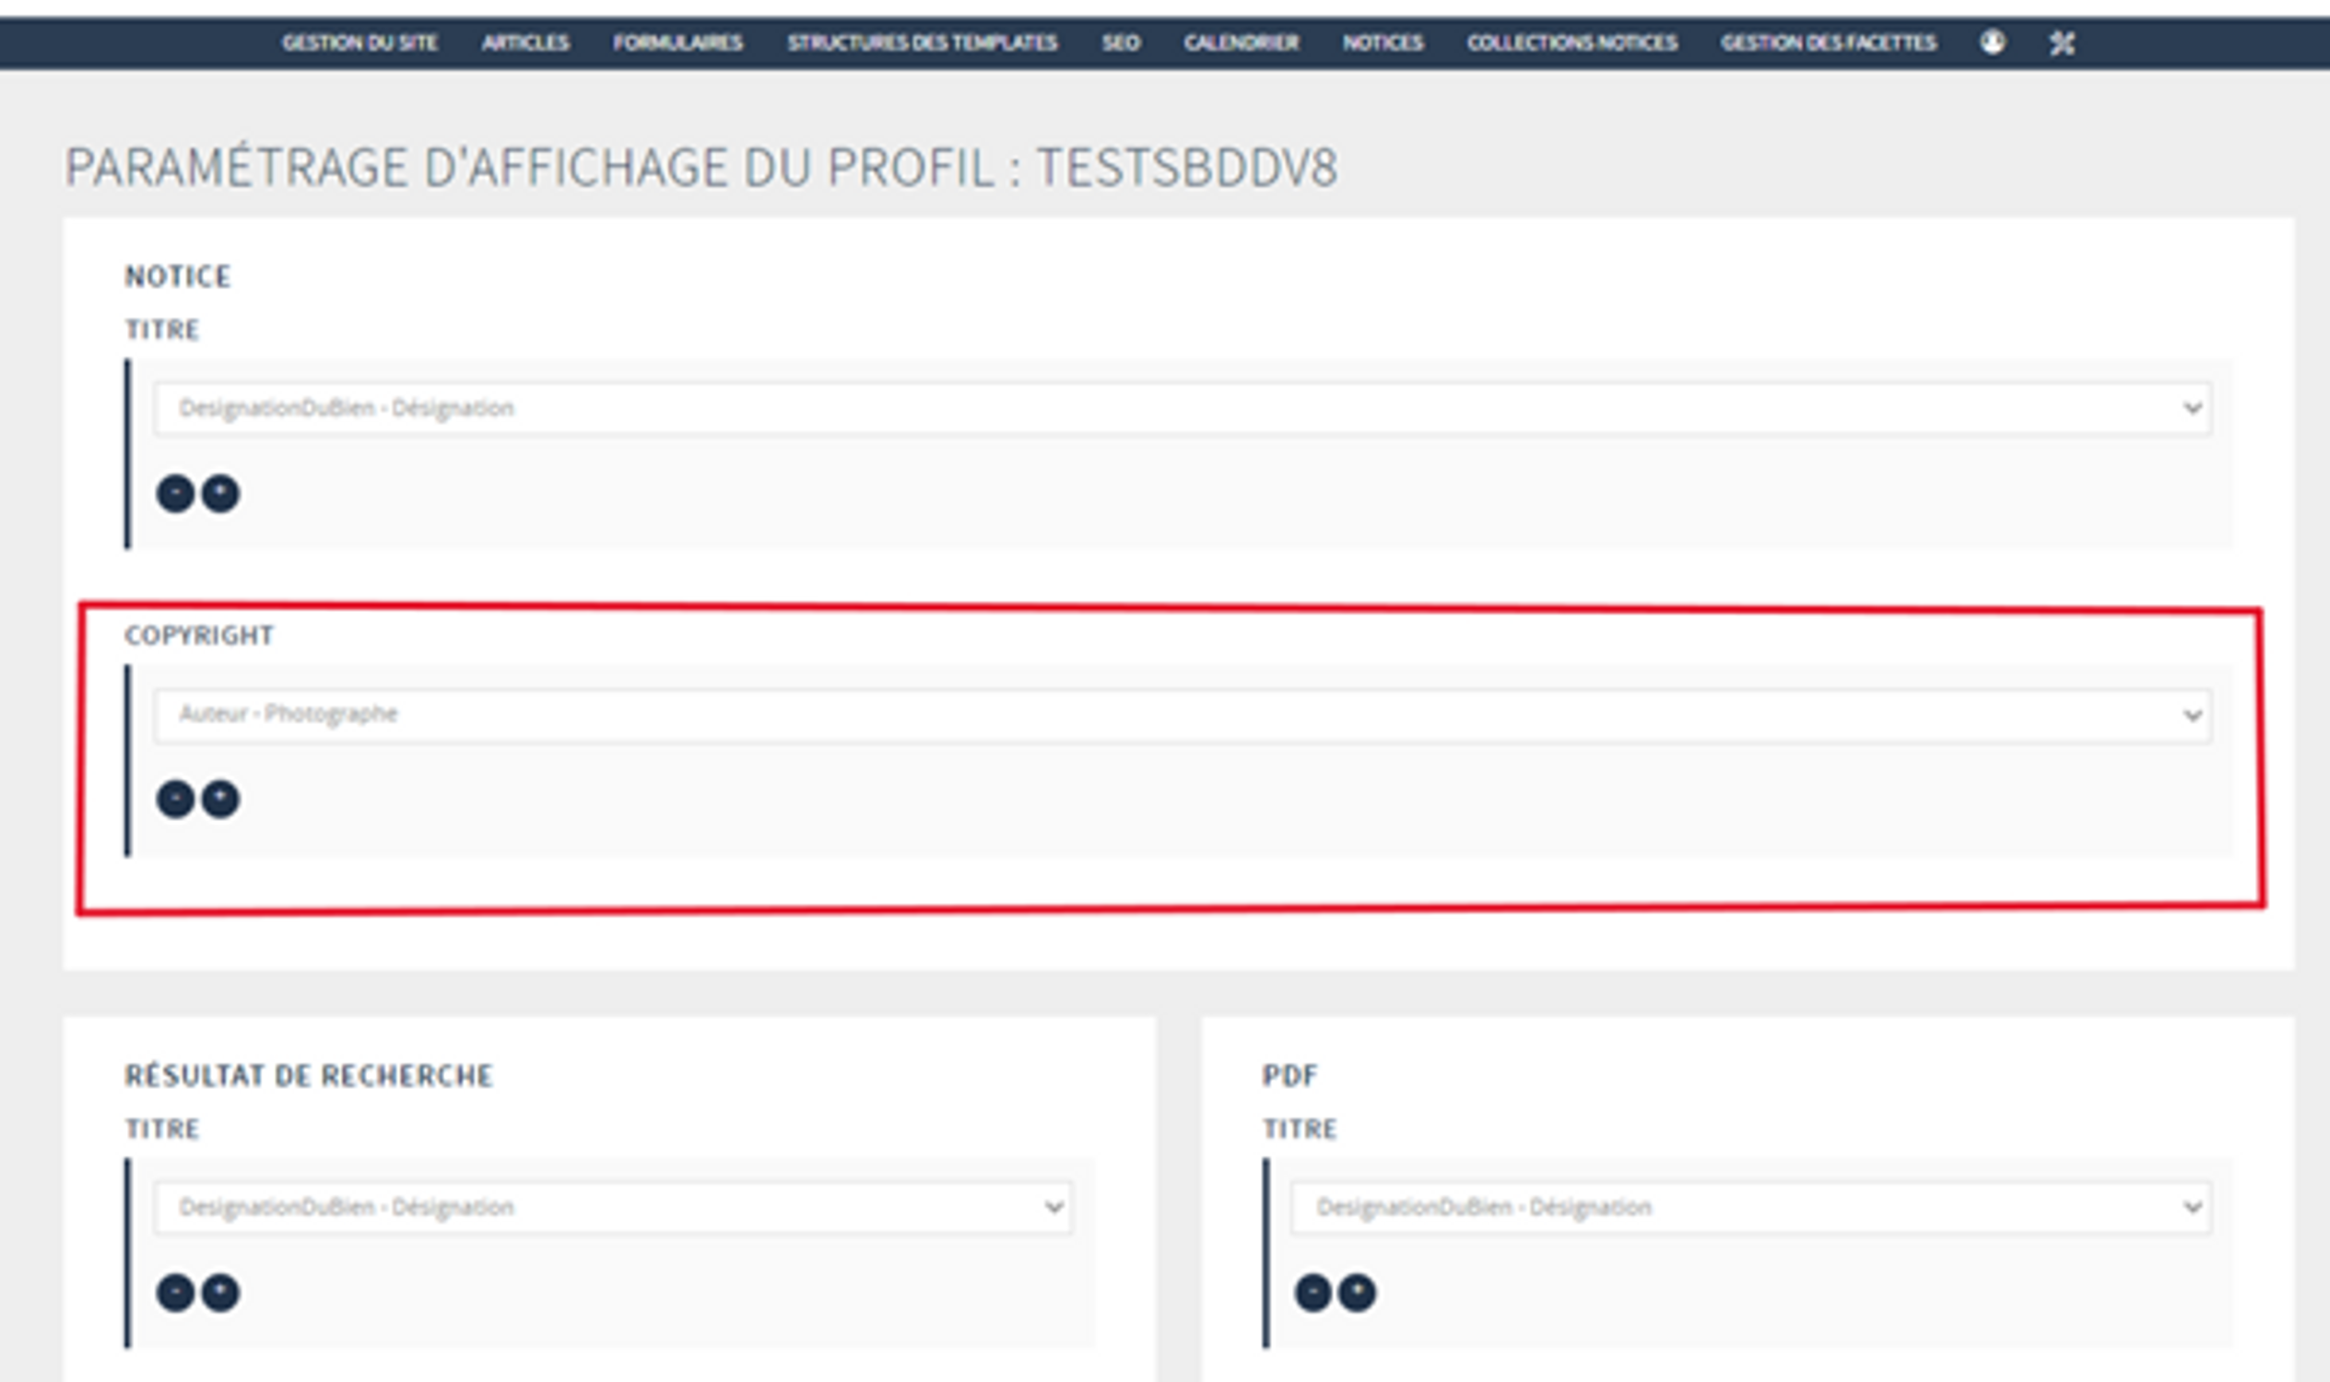Open the Gestion du site menu

click(x=359, y=42)
